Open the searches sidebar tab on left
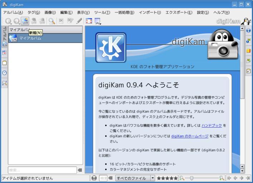 click(x=4, y=83)
